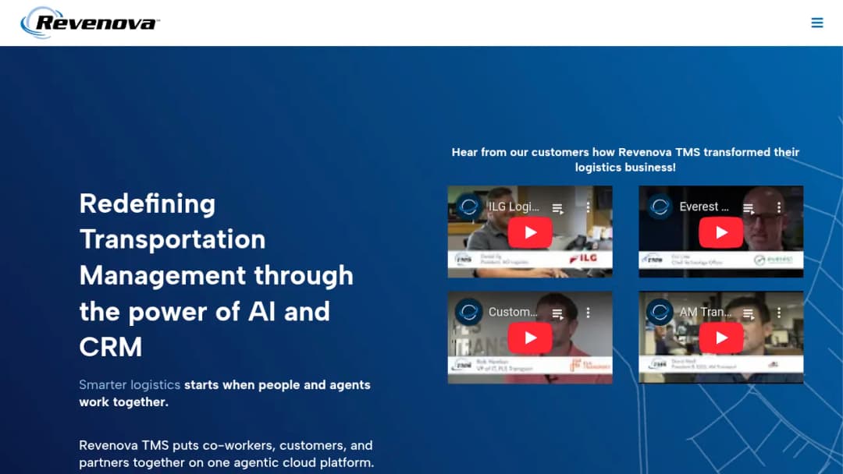
Task: Play the AM Transport video
Action: click(721, 338)
